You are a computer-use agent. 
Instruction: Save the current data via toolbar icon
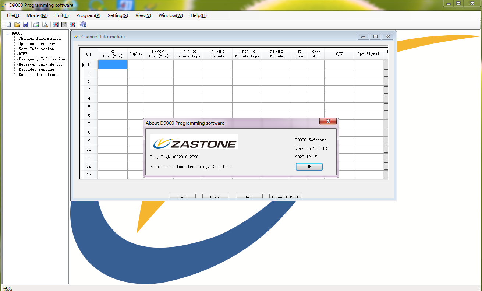[x=26, y=24]
